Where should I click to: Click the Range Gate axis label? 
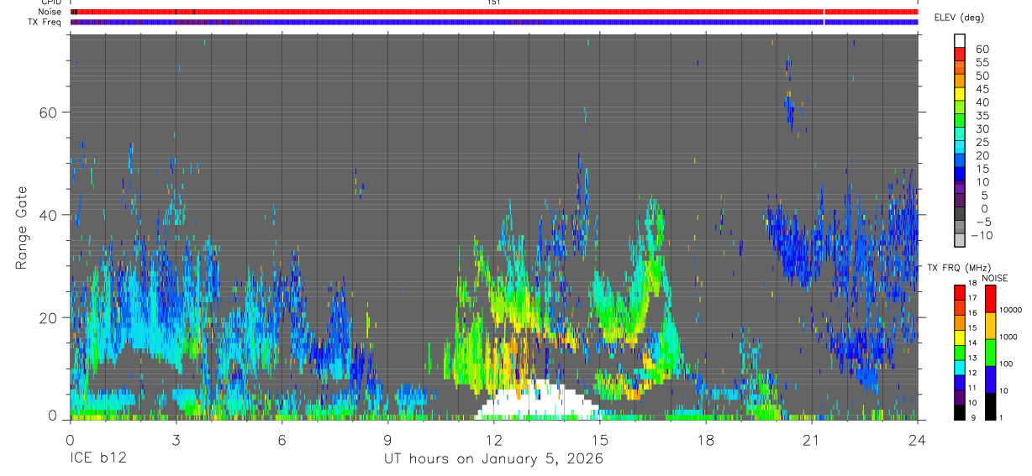24,228
